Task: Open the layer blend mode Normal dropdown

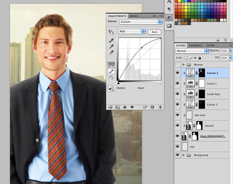Action: pyautogui.click(x=192, y=51)
